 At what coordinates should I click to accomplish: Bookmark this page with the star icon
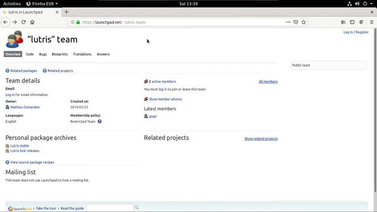click(x=304, y=22)
